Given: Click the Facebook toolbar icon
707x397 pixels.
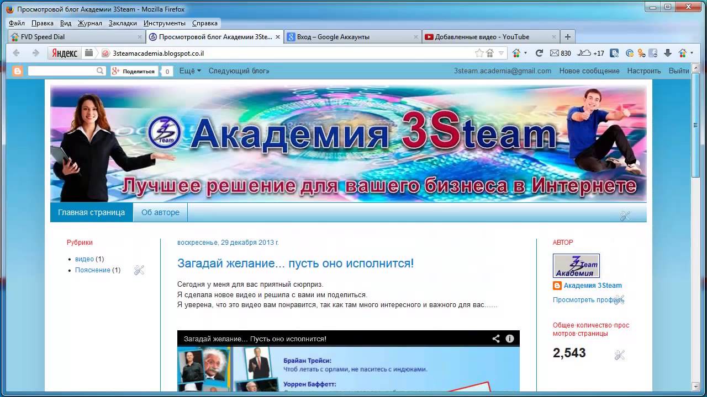Looking at the screenshot, I should pos(653,53).
